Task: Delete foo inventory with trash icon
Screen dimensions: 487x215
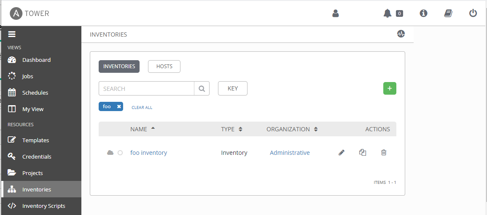Action: pyautogui.click(x=384, y=152)
